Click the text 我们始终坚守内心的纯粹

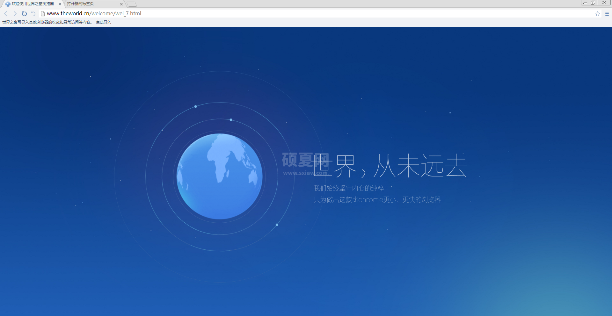click(x=349, y=188)
